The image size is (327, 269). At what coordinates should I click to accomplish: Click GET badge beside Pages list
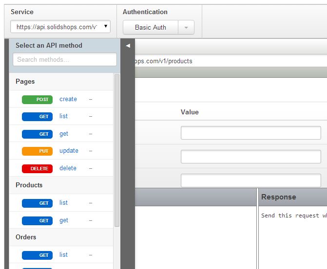(37, 117)
